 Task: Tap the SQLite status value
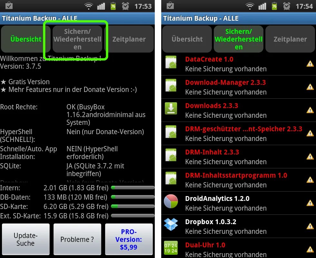[x=95, y=170]
